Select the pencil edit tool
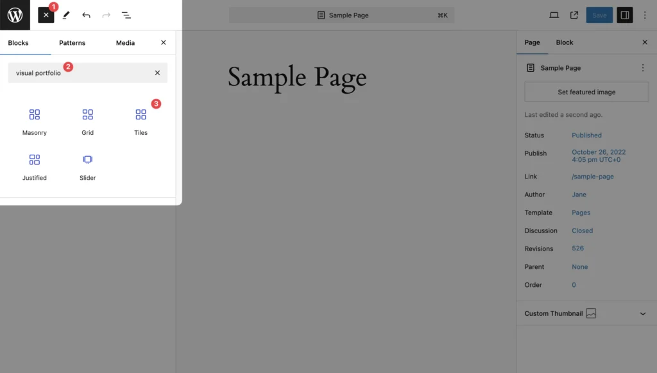 [x=66, y=15]
